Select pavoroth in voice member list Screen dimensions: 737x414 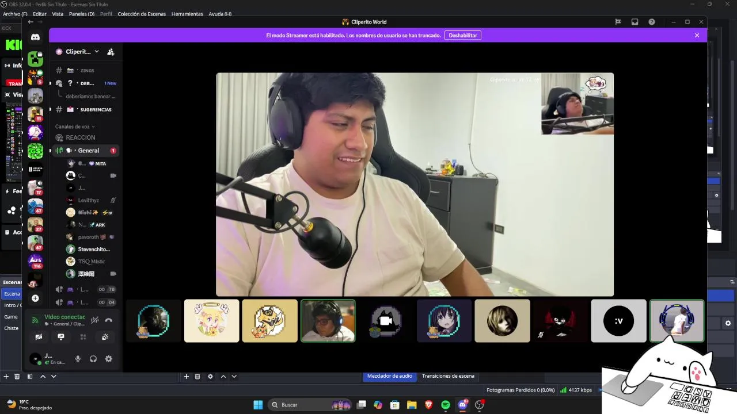(x=92, y=237)
